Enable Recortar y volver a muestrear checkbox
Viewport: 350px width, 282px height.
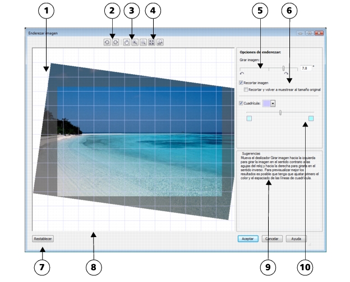pos(246,89)
